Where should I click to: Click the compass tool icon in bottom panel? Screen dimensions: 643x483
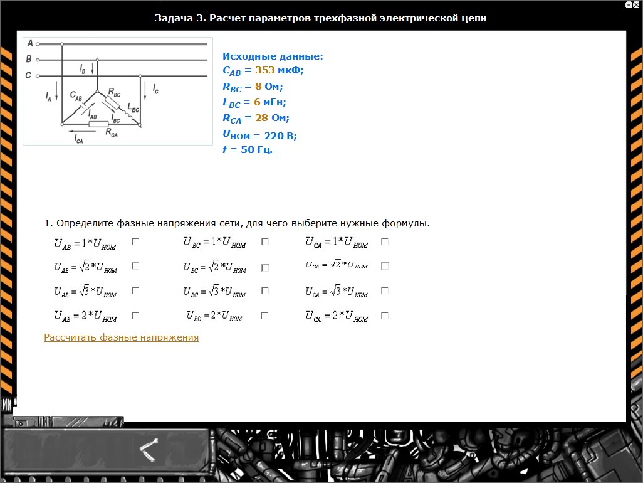(149, 448)
